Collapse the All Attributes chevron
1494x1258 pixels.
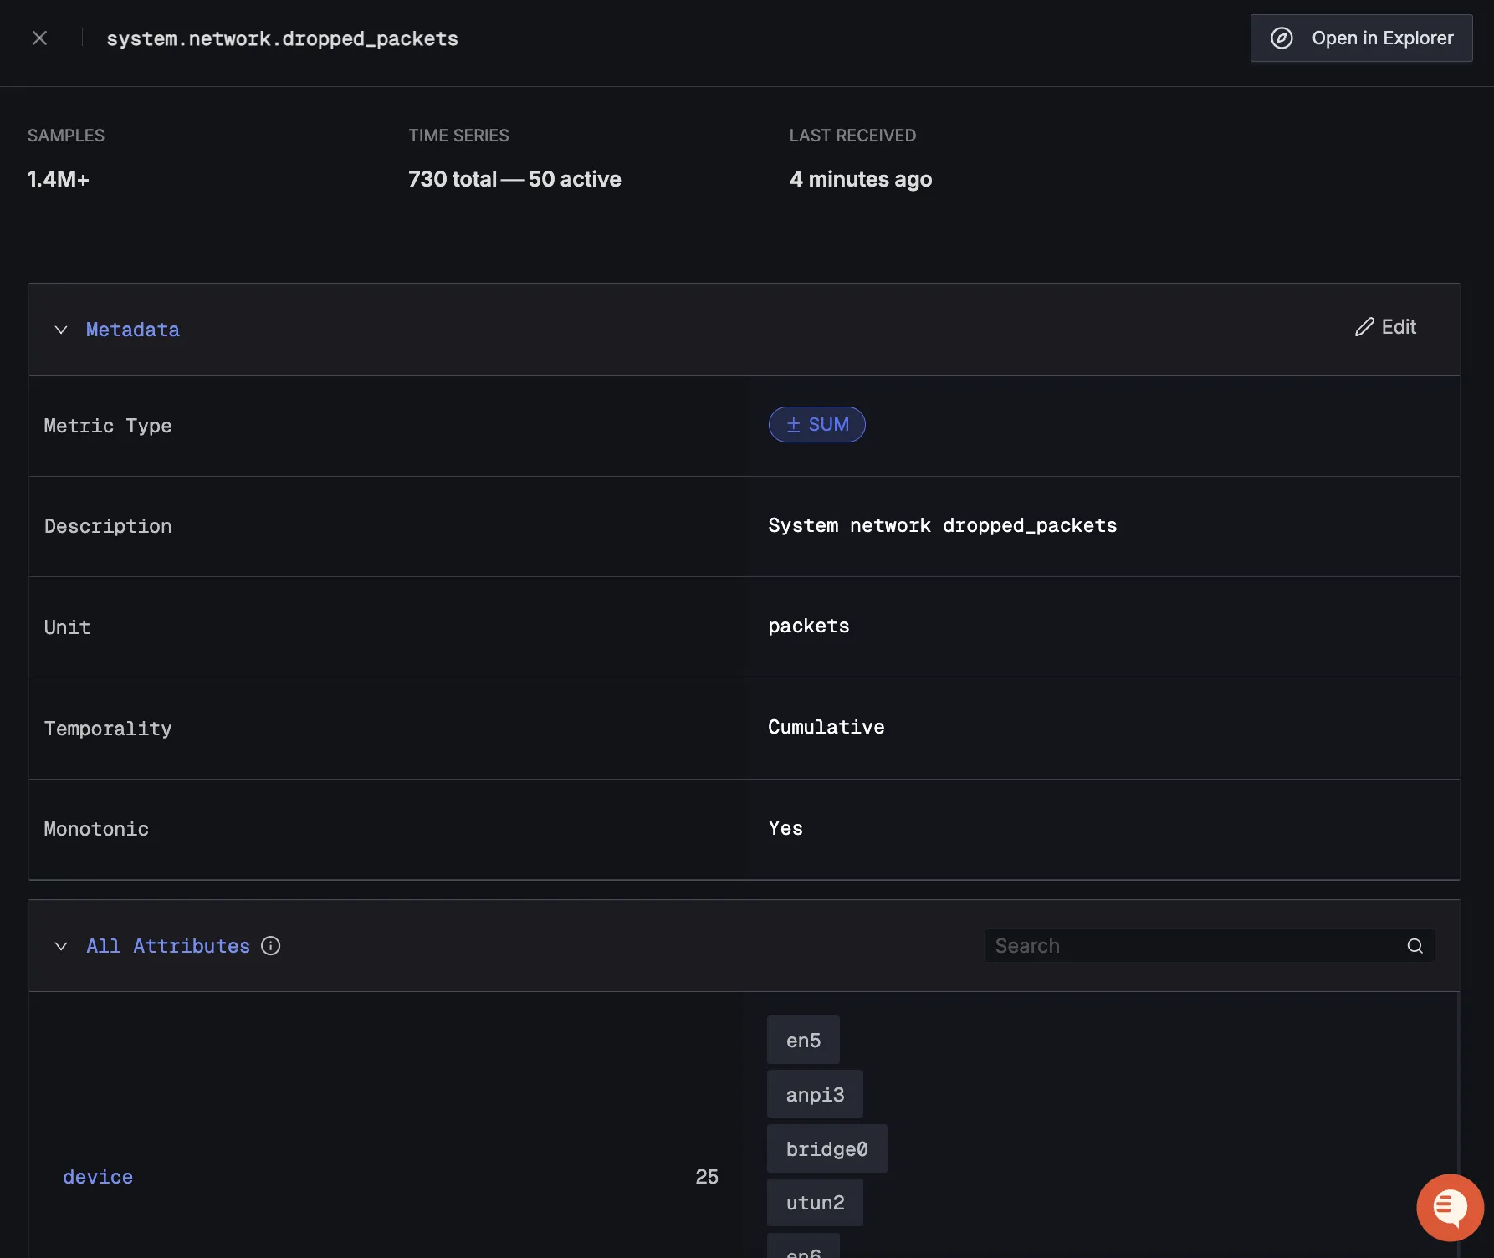(61, 946)
